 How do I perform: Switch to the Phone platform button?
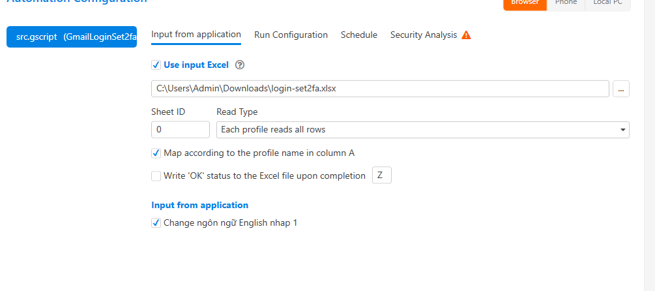pos(565,3)
